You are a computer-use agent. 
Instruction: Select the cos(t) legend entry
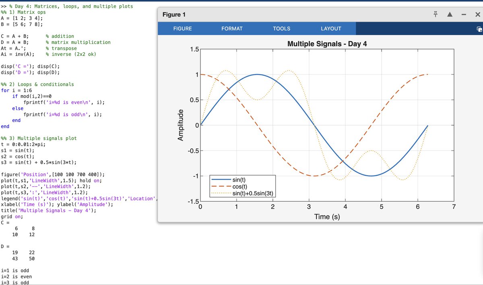pos(240,186)
